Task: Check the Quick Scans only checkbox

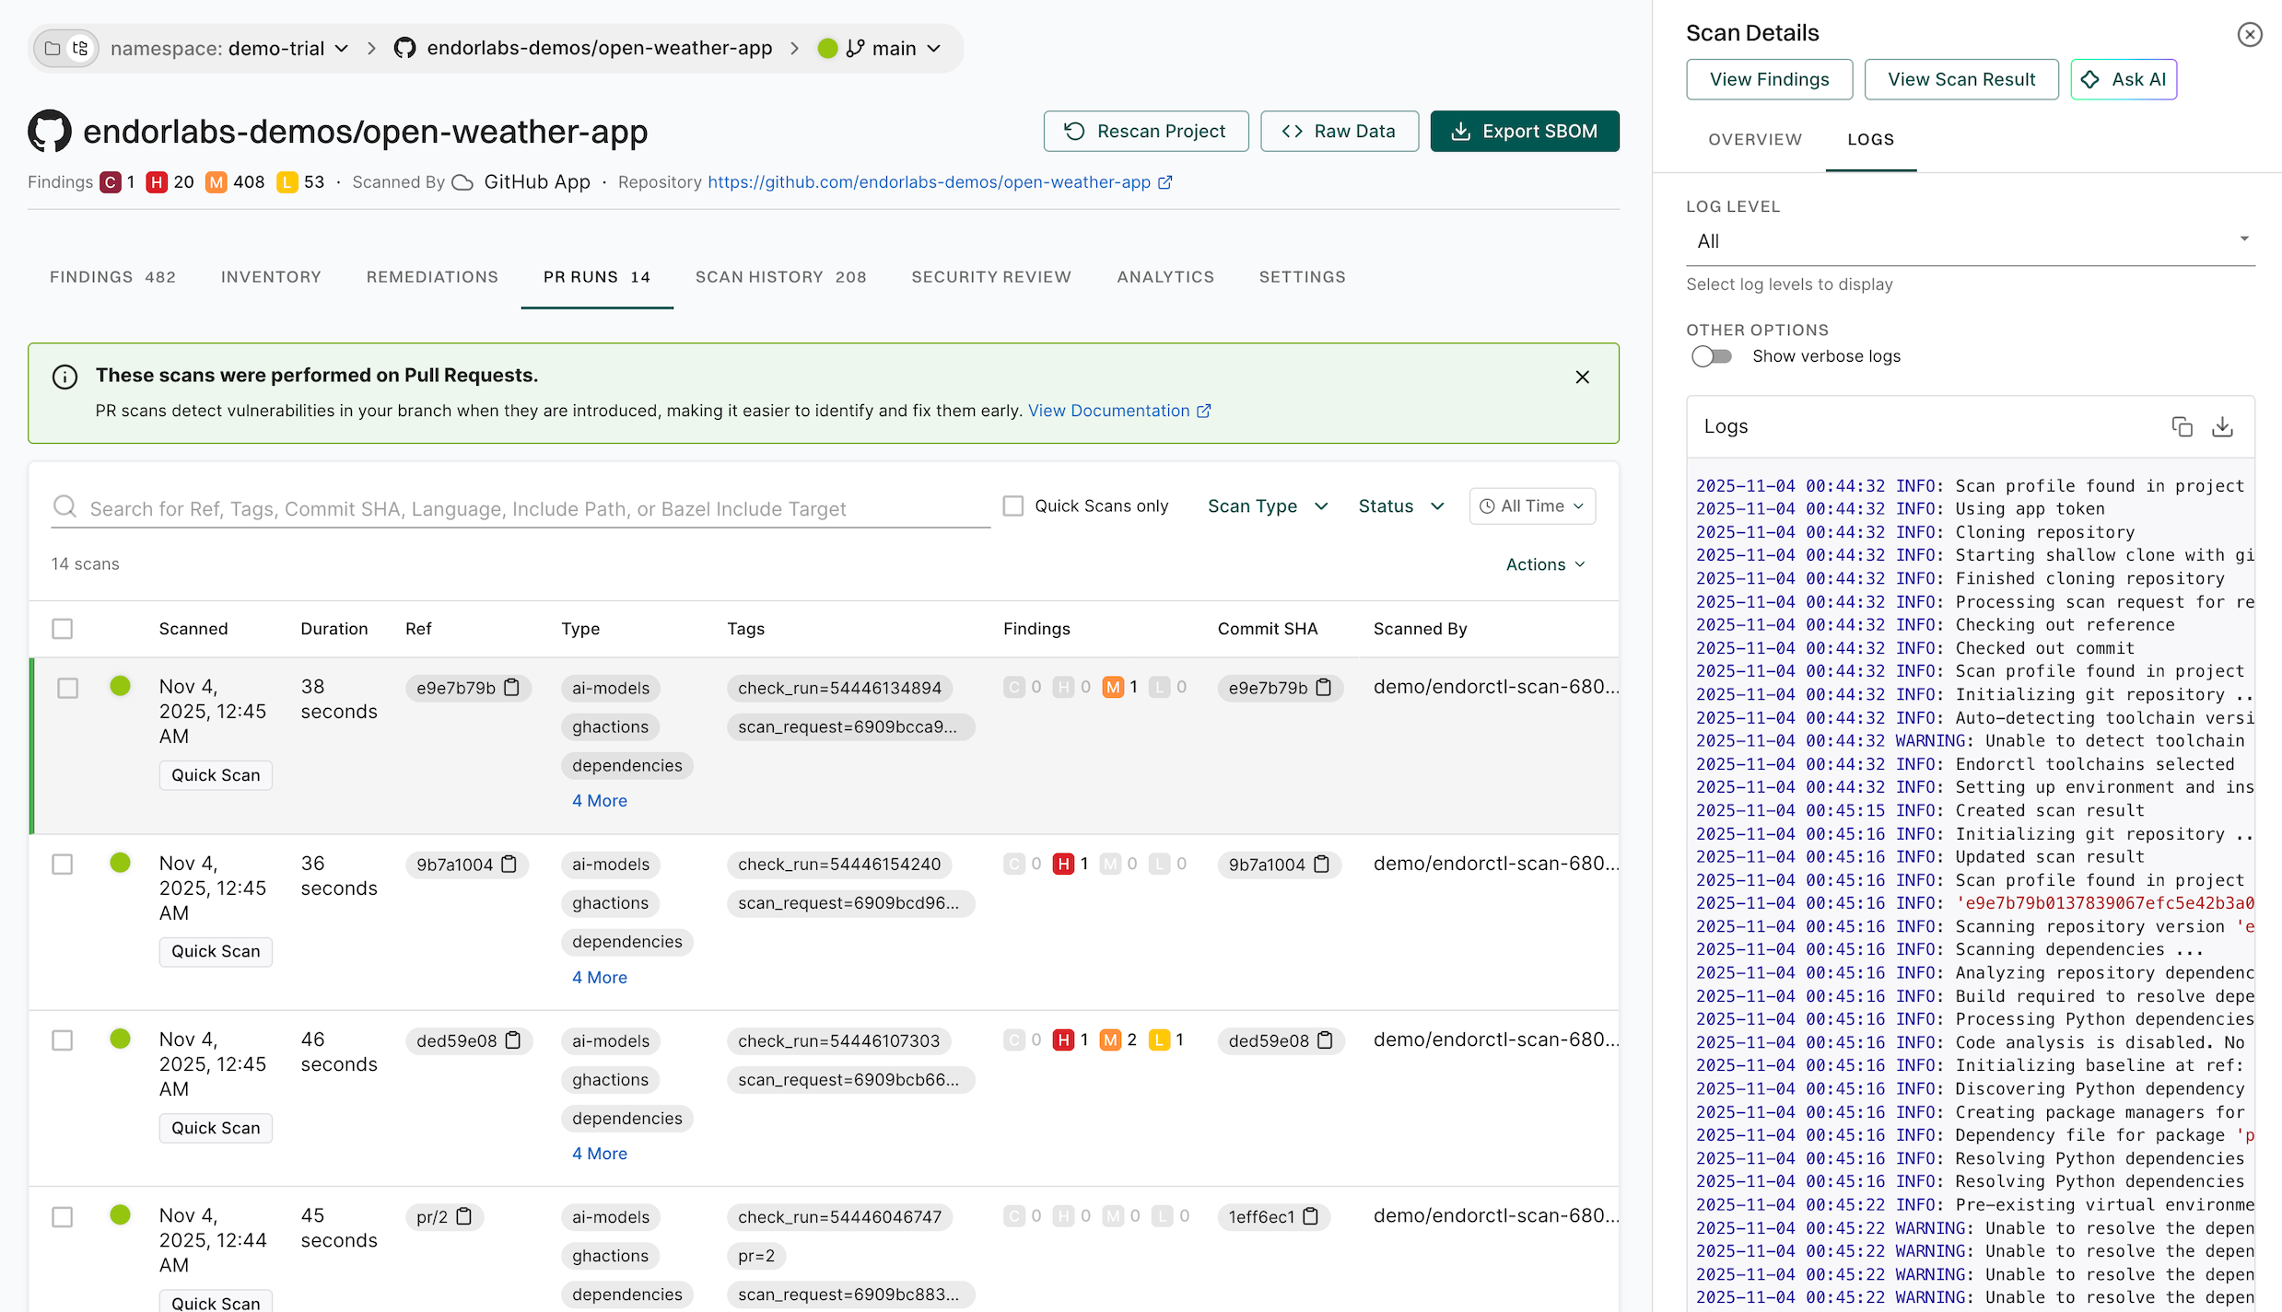Action: tap(1012, 505)
